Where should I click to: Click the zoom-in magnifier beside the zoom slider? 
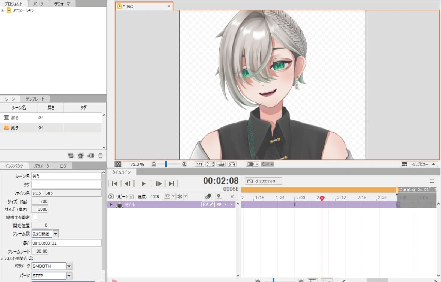(184, 164)
